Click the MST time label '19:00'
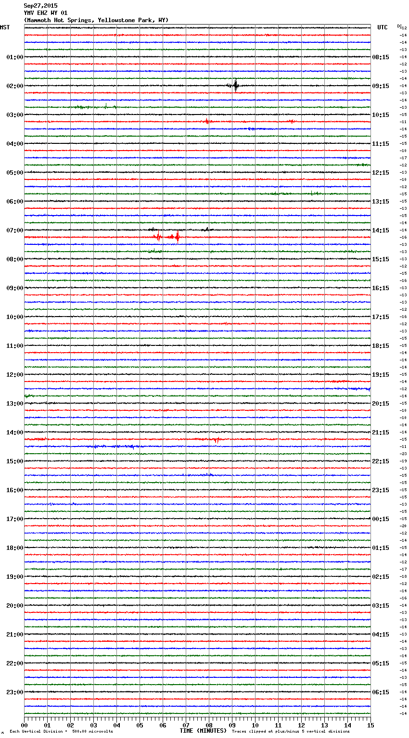The image size is (409, 738). (14, 577)
